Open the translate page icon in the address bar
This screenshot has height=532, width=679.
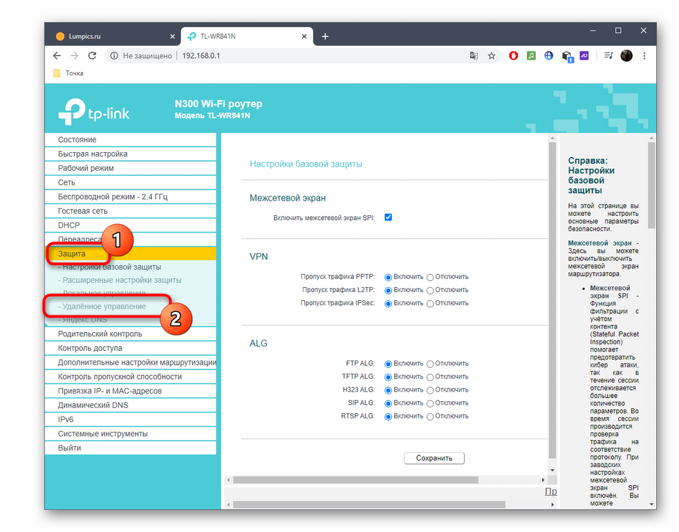tap(474, 56)
